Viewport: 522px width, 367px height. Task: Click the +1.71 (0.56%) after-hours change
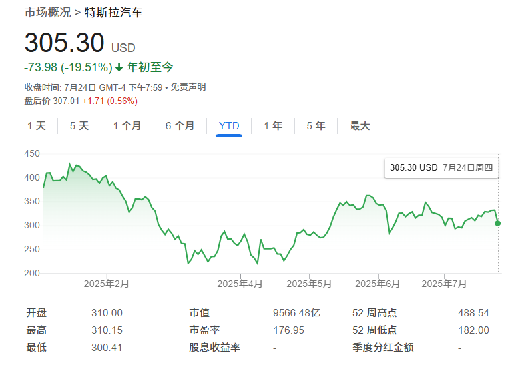coord(110,101)
